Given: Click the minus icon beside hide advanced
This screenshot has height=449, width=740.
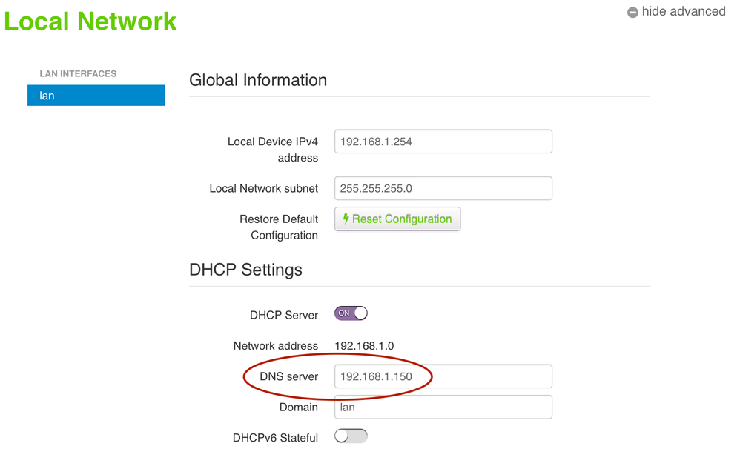Looking at the screenshot, I should (632, 13).
